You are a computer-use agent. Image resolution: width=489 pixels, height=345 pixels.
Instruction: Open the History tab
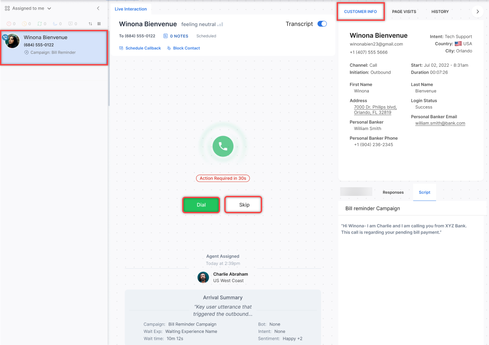tap(440, 12)
